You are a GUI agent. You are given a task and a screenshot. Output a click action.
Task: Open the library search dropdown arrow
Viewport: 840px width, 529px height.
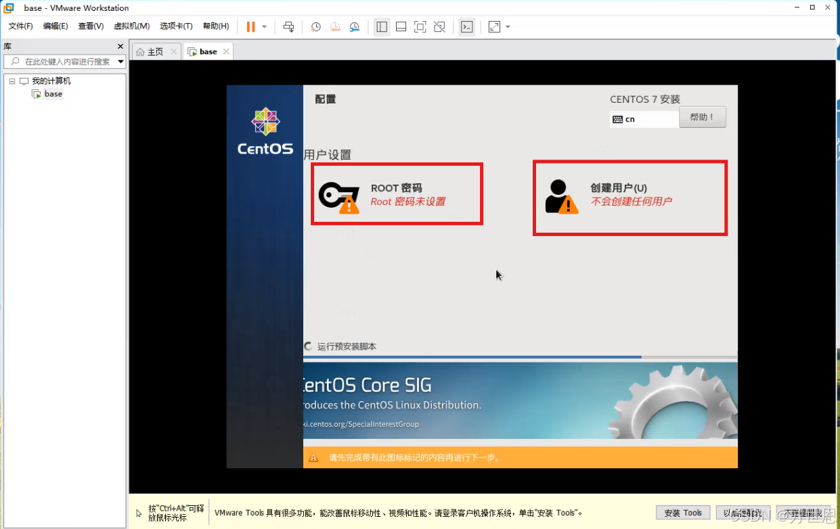[x=121, y=62]
